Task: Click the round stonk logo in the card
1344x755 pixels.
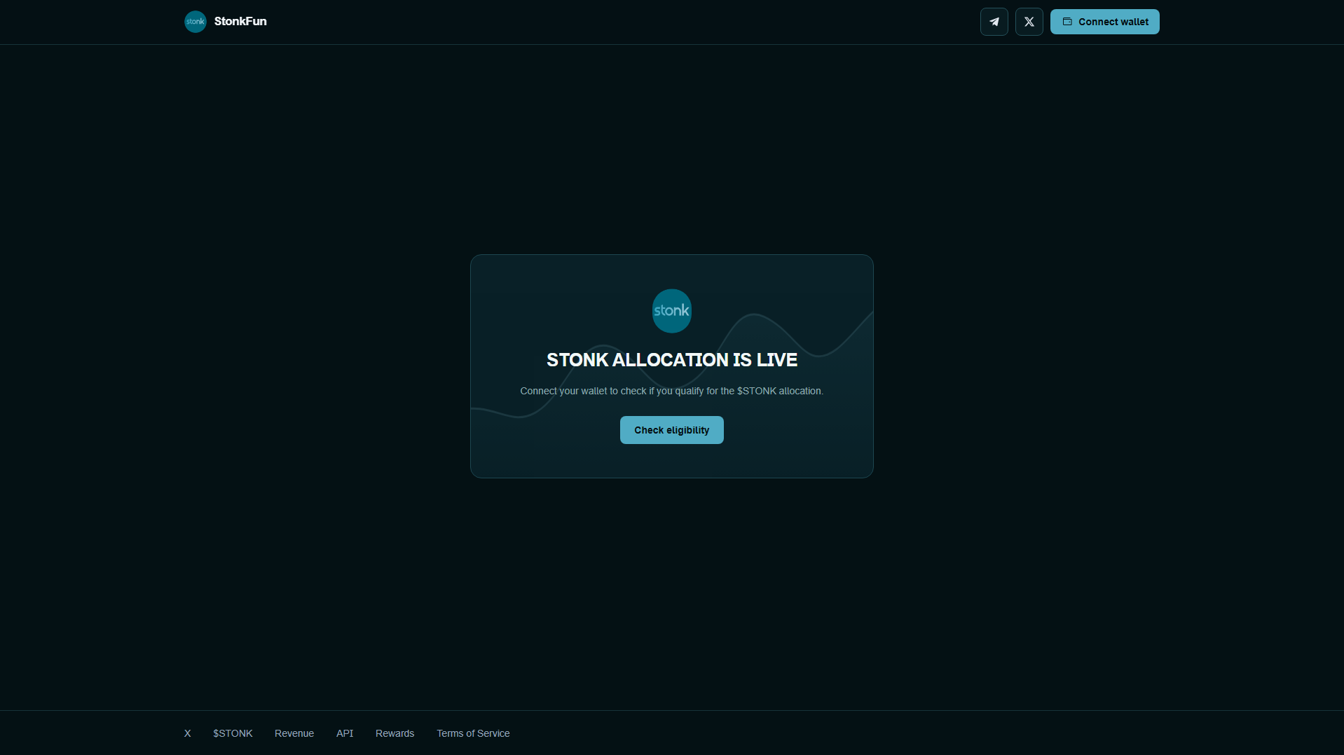Action: coord(672,311)
